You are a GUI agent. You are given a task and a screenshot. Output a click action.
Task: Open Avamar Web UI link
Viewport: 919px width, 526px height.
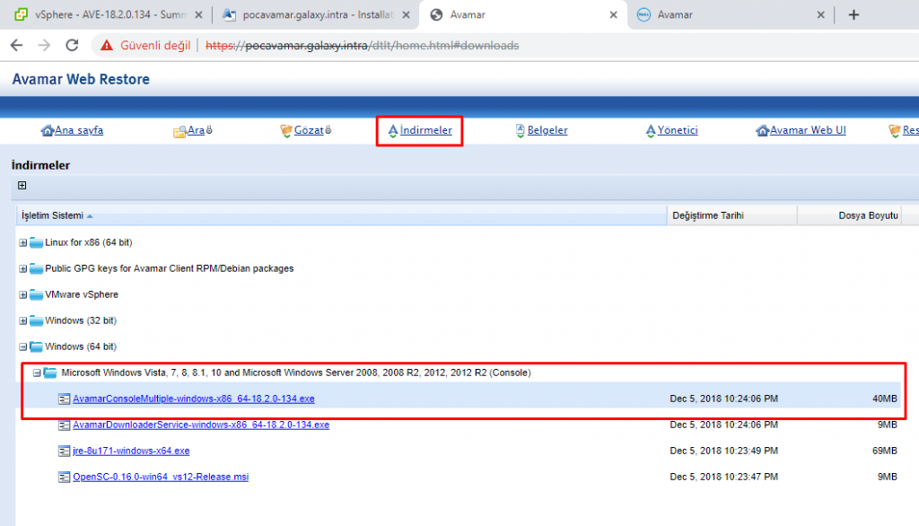pos(808,130)
